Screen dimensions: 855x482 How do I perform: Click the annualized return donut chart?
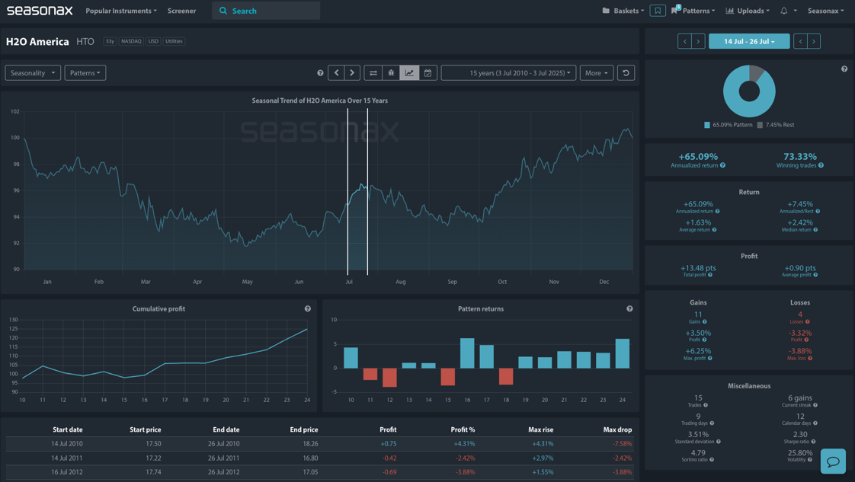click(x=749, y=91)
